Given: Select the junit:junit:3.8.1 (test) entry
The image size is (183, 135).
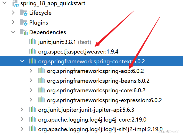Looking at the screenshot, I should pos(64,42).
